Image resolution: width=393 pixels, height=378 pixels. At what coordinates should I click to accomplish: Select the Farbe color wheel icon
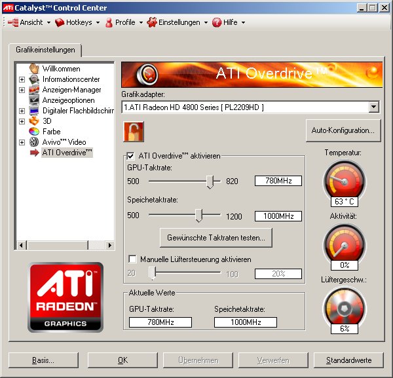point(34,132)
